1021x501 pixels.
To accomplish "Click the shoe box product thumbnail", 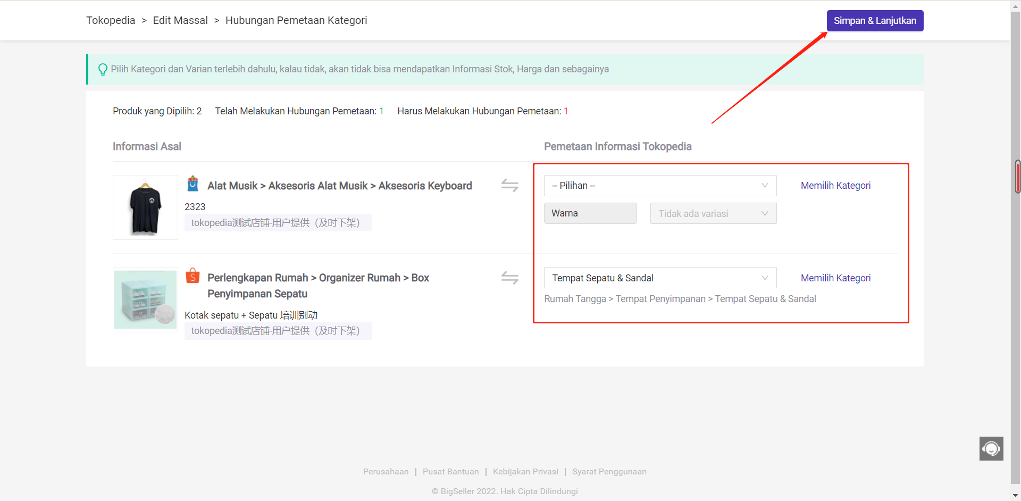I will [145, 299].
